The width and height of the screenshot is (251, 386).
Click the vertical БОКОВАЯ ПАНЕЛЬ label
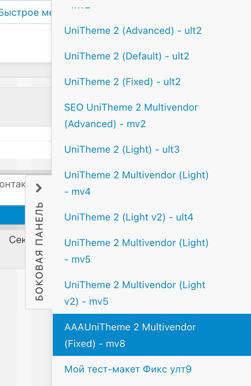[39, 251]
